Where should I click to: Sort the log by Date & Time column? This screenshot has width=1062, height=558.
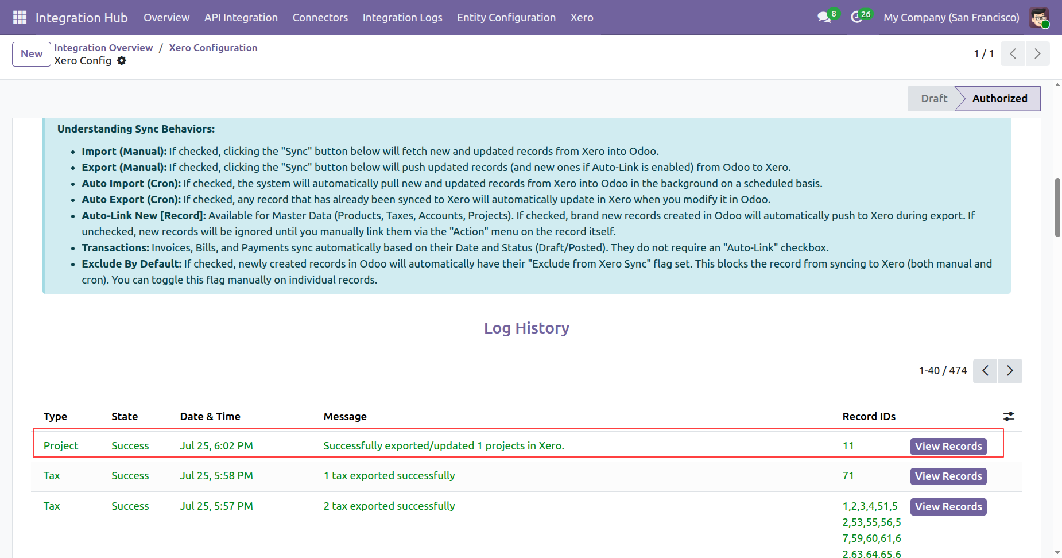(x=210, y=417)
